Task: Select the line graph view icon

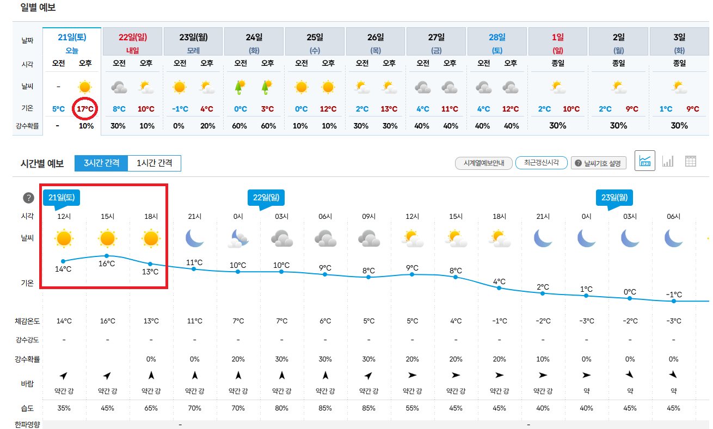Action: tap(645, 161)
